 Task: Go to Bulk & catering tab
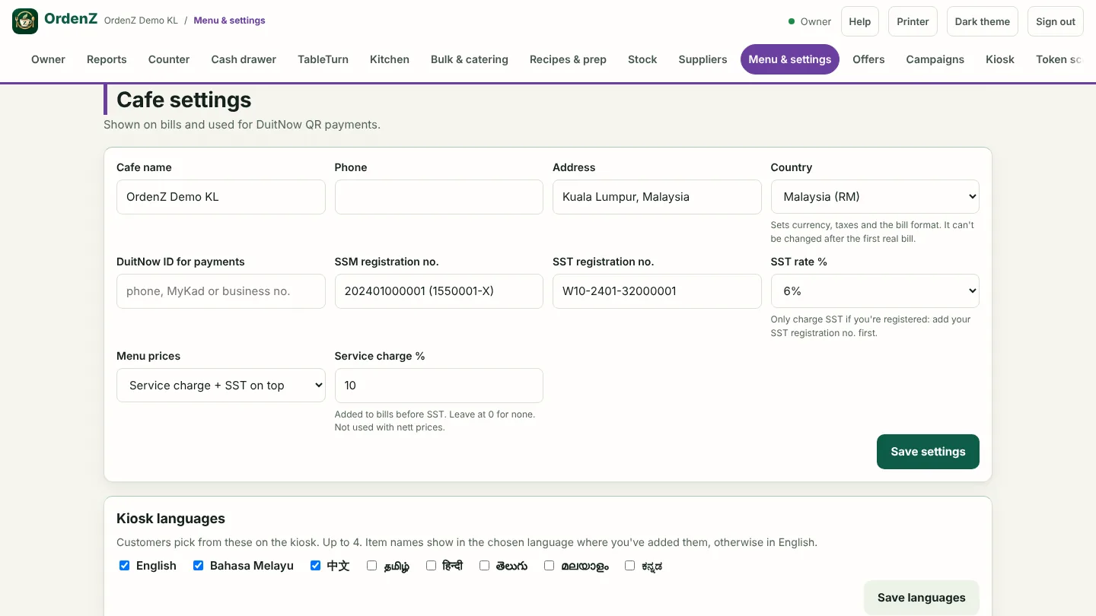coord(470,59)
